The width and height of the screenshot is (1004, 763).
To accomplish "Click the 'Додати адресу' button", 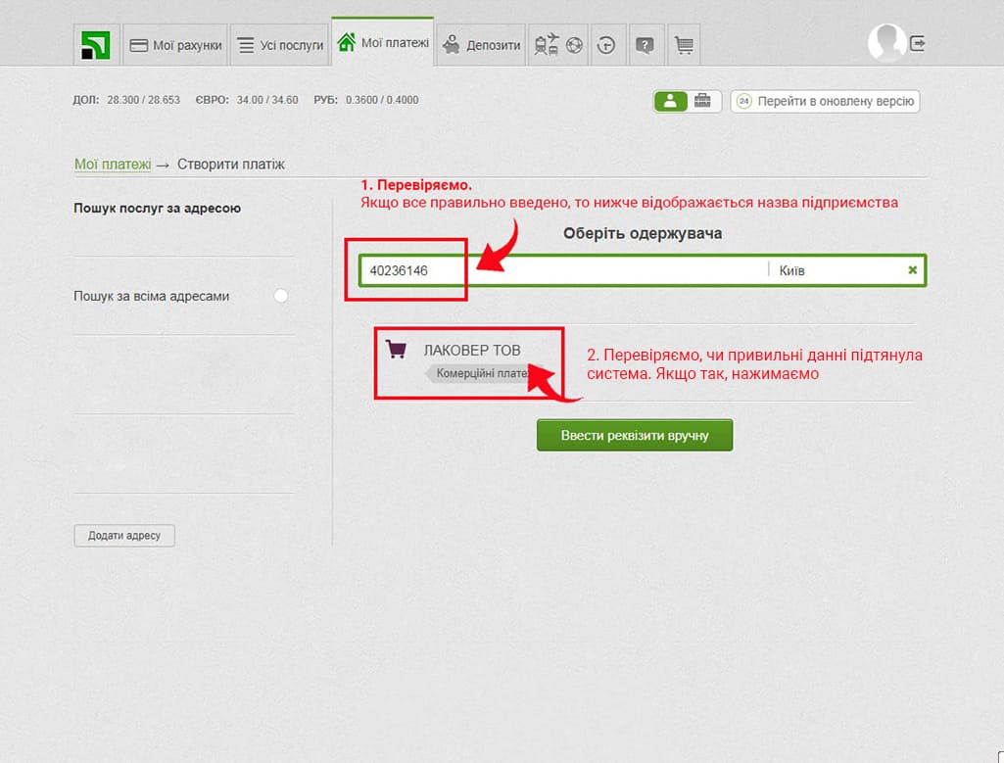I will (124, 536).
